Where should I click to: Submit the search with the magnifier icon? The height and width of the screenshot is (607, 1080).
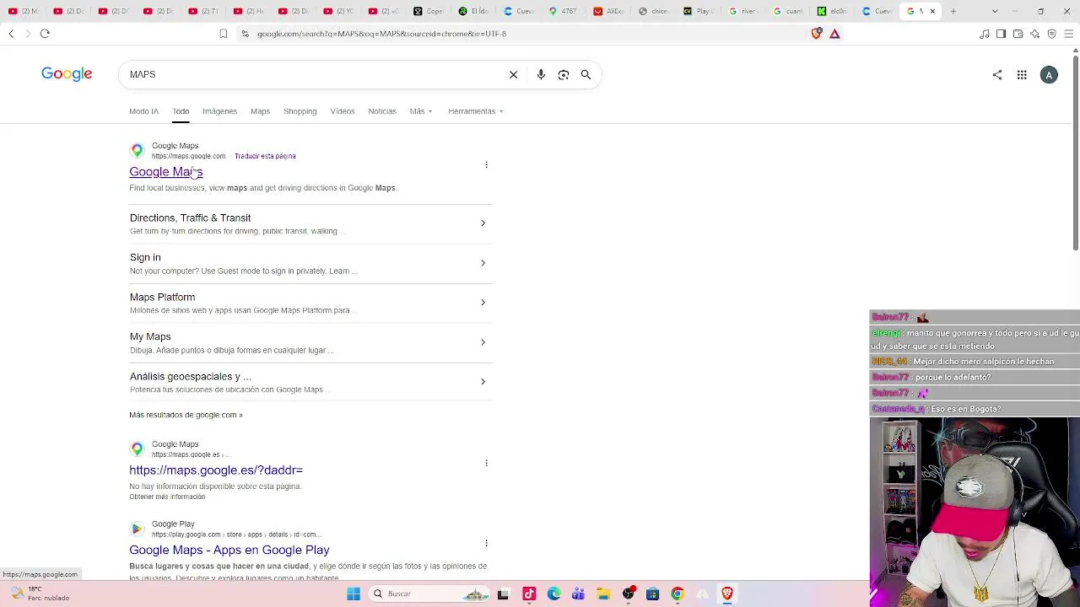pyautogui.click(x=586, y=74)
